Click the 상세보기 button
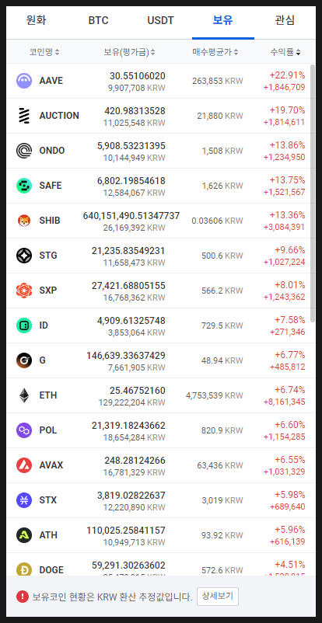Viewport: 322px width, 623px height. 218,597
